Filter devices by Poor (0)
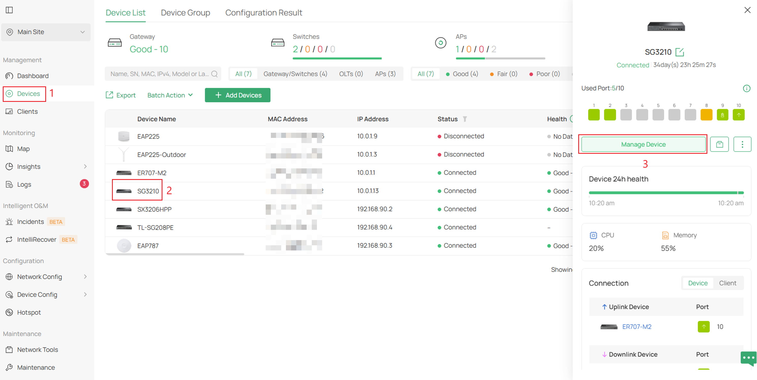The height and width of the screenshot is (380, 757). click(x=544, y=74)
